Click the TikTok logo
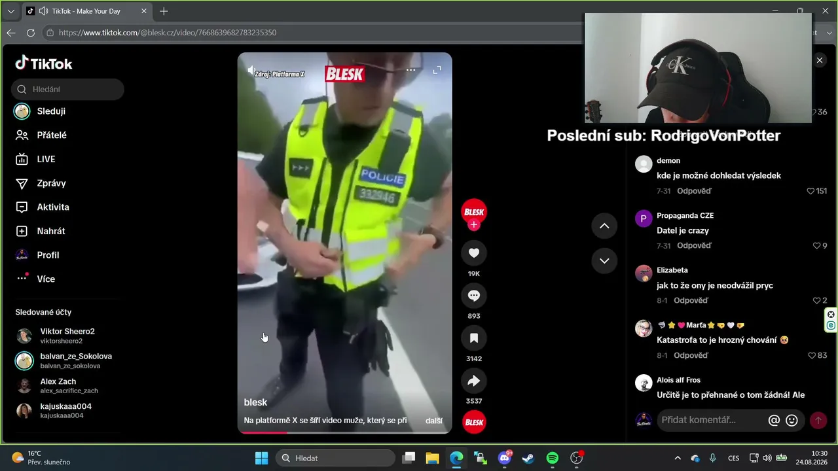 44,63
